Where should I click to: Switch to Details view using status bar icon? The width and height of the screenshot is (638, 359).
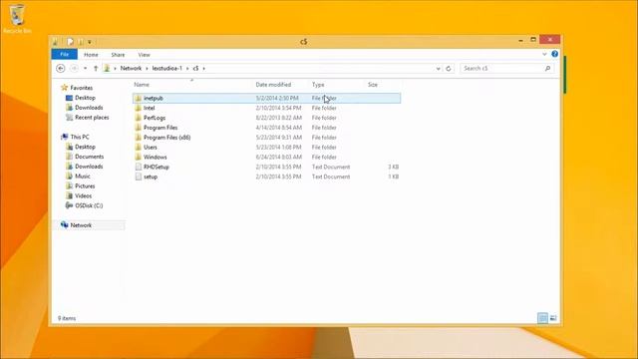click(542, 318)
